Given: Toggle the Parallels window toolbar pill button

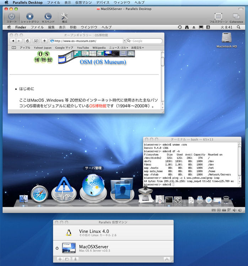Looking at the screenshot, I should [x=241, y=9].
